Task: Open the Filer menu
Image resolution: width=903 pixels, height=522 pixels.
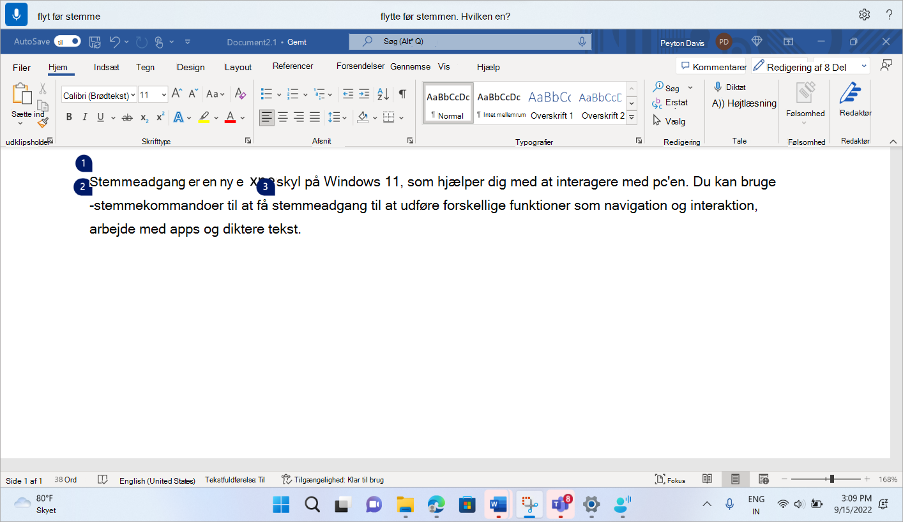Action: click(22, 67)
